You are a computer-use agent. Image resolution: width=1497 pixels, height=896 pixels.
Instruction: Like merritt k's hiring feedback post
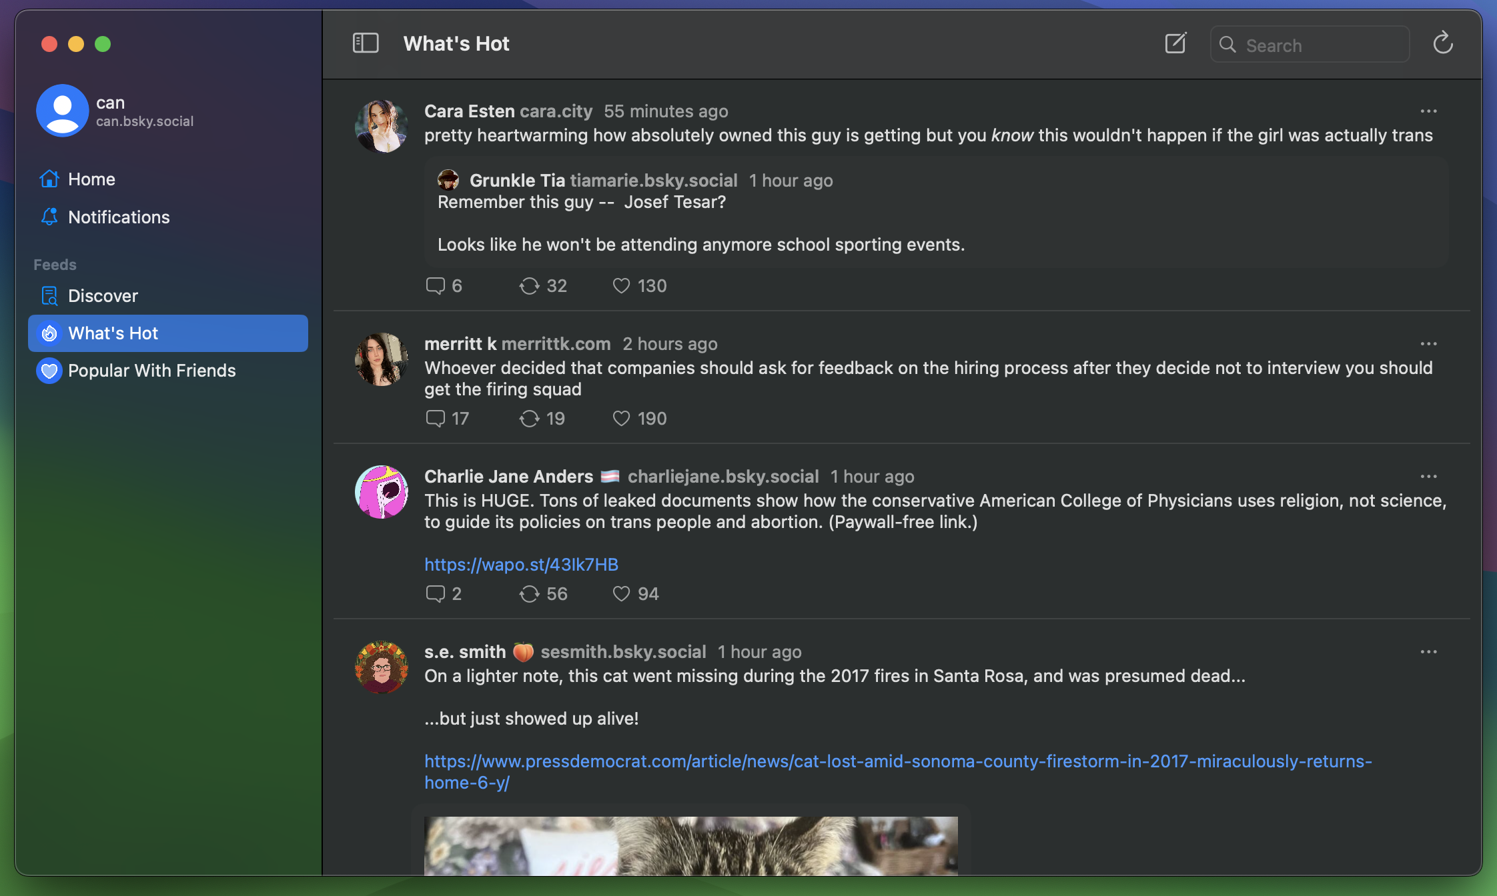[x=621, y=419]
